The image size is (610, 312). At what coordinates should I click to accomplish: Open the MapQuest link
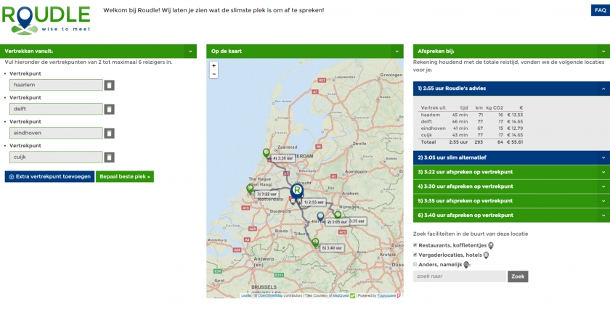click(x=341, y=296)
